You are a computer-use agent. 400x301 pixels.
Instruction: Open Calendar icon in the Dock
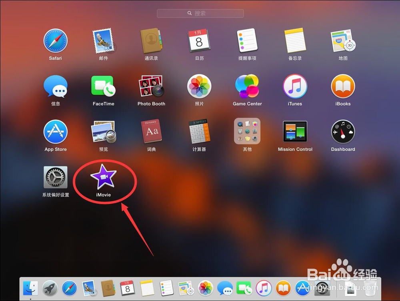128,288
